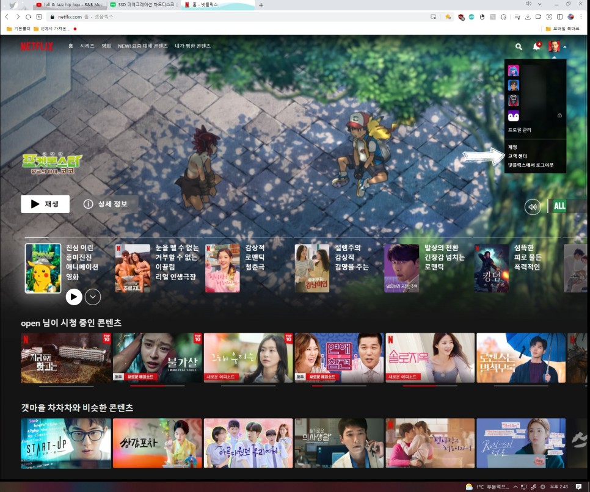
Task: Collapse the profile menu caret arrow
Action: [565, 47]
